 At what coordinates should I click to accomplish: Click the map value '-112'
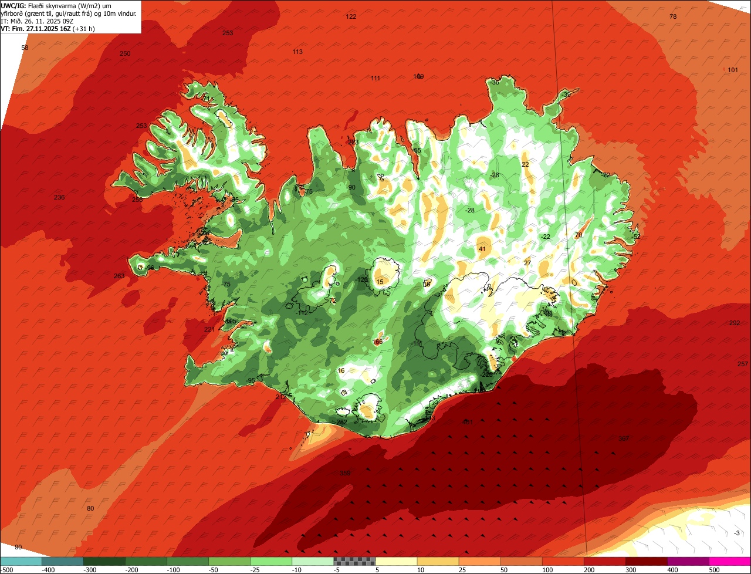pos(302,313)
